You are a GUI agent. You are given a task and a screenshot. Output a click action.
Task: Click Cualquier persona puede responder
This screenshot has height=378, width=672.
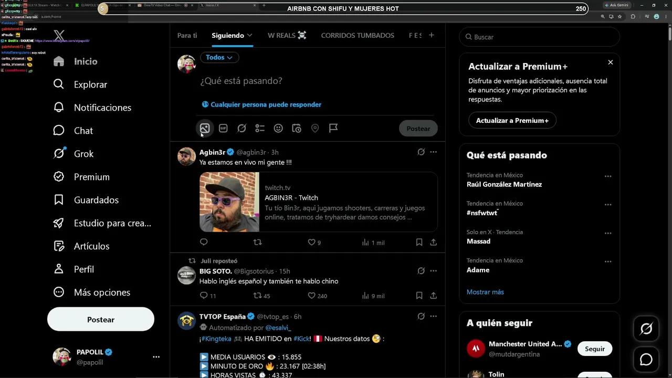coord(261,104)
